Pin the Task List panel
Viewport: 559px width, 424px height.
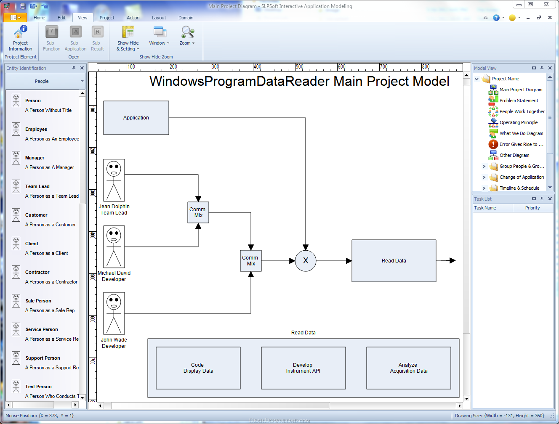[542, 199]
